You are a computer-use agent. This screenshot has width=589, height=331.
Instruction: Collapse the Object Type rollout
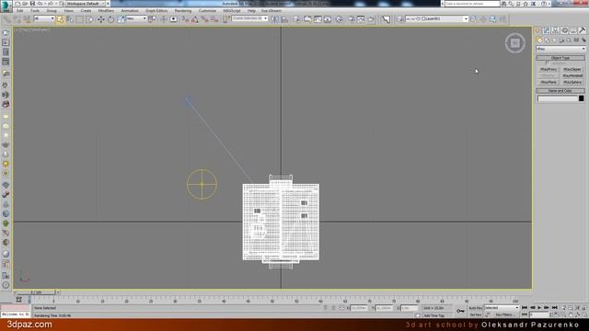point(560,58)
